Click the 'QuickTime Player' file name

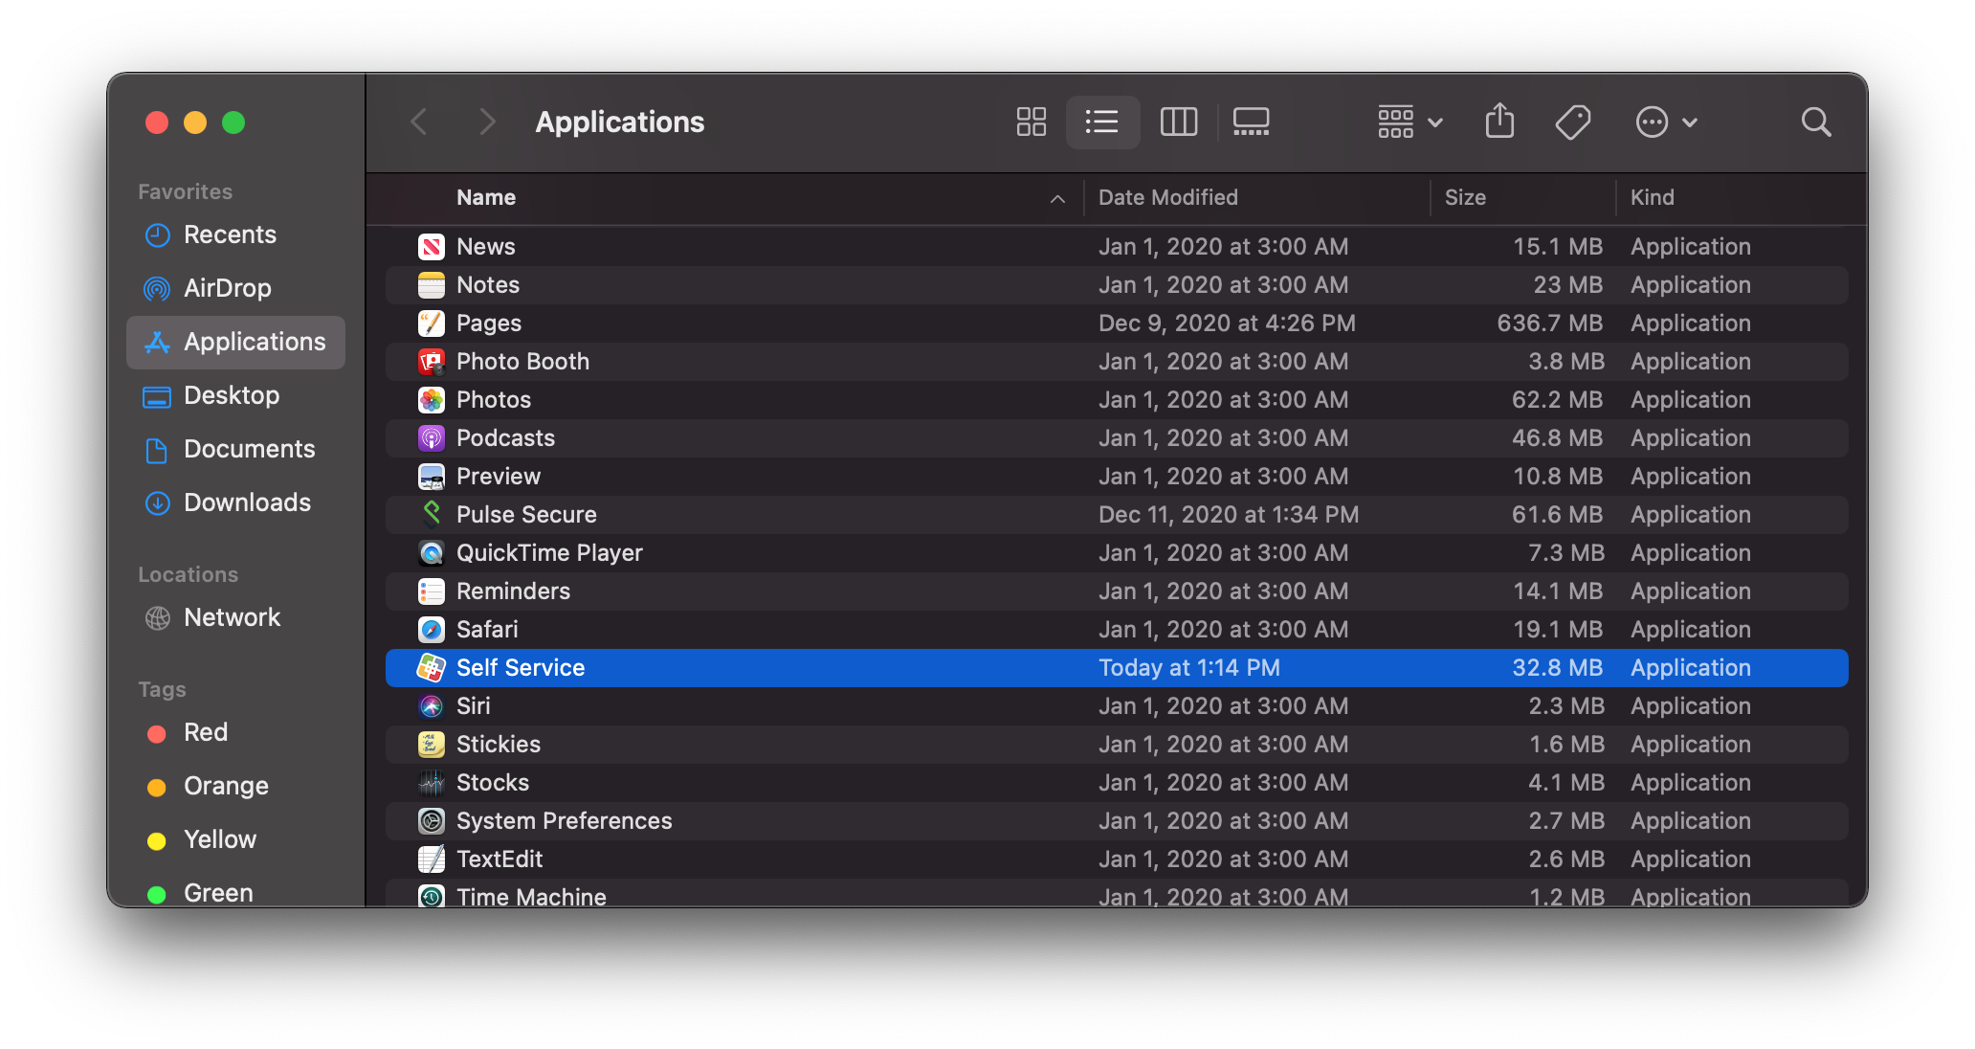click(x=549, y=553)
